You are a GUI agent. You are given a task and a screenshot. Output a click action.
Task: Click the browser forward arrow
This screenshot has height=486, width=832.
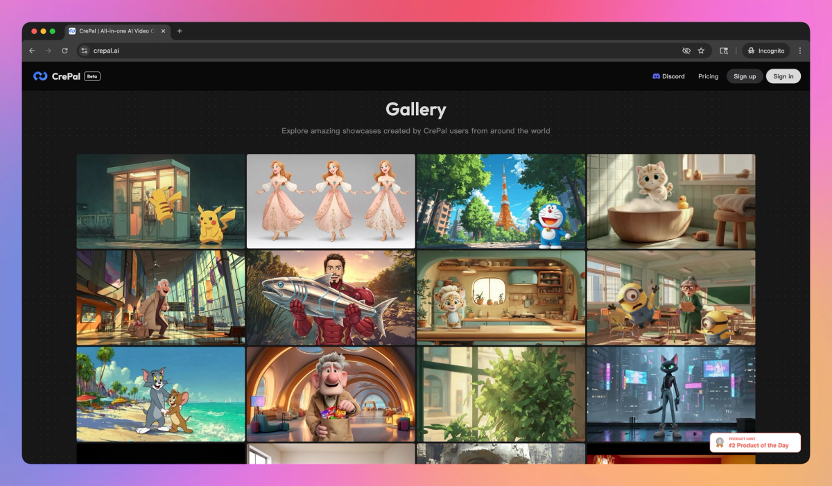[48, 51]
